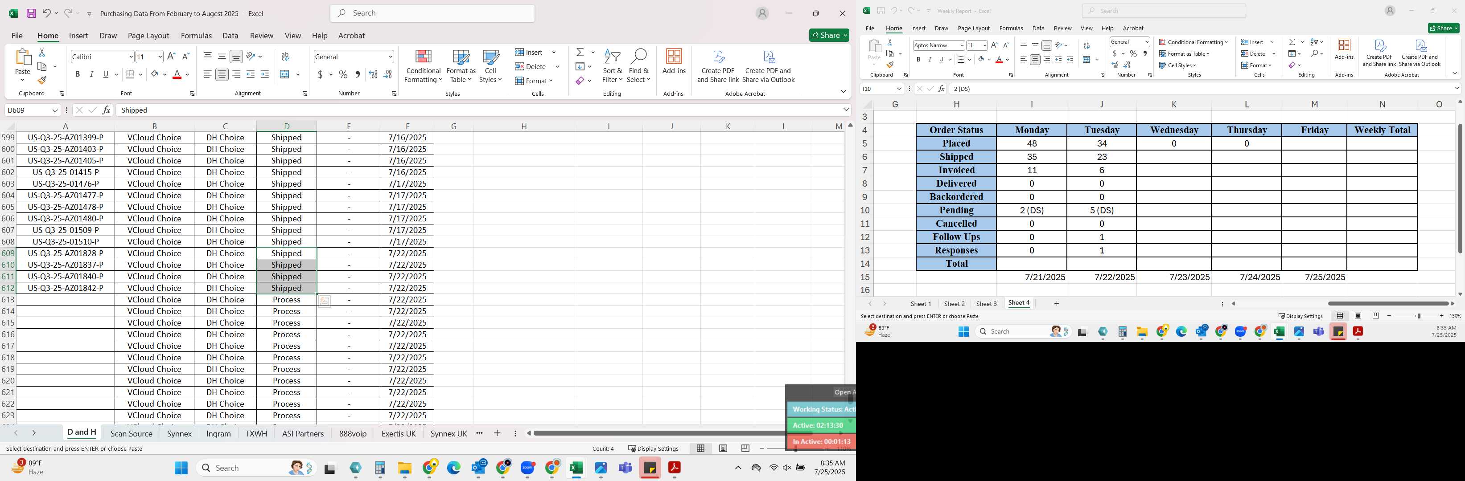
Task: Toggle Bold in Weekly Report window
Action: tap(918, 60)
